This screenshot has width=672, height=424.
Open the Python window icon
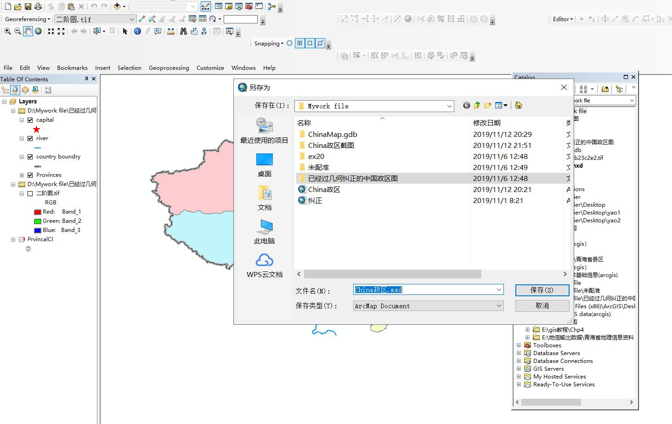point(259,6)
